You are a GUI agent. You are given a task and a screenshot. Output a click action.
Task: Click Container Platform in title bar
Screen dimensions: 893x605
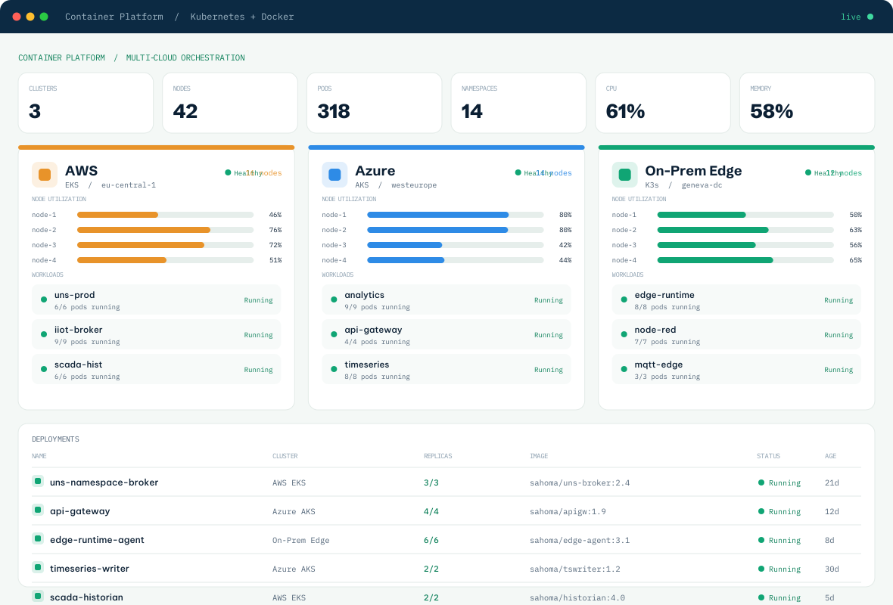[114, 17]
